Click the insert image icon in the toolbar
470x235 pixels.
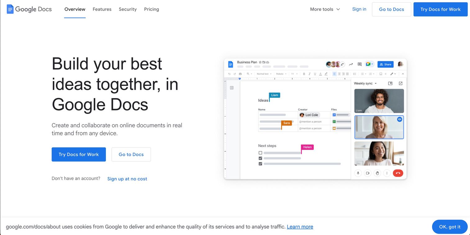[x=381, y=74]
